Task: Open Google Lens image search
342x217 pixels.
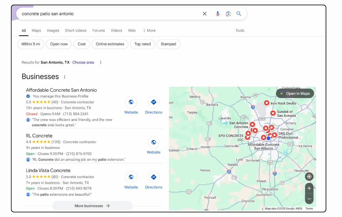Action: (x=228, y=13)
